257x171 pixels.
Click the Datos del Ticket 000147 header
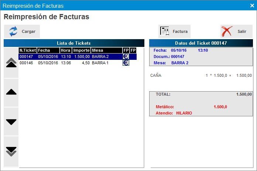pyautogui.click(x=201, y=43)
